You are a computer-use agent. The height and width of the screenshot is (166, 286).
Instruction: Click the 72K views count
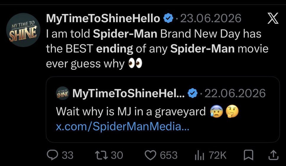pos(217,155)
